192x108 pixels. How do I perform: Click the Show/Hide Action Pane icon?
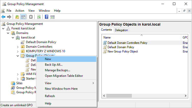coord(53,17)
